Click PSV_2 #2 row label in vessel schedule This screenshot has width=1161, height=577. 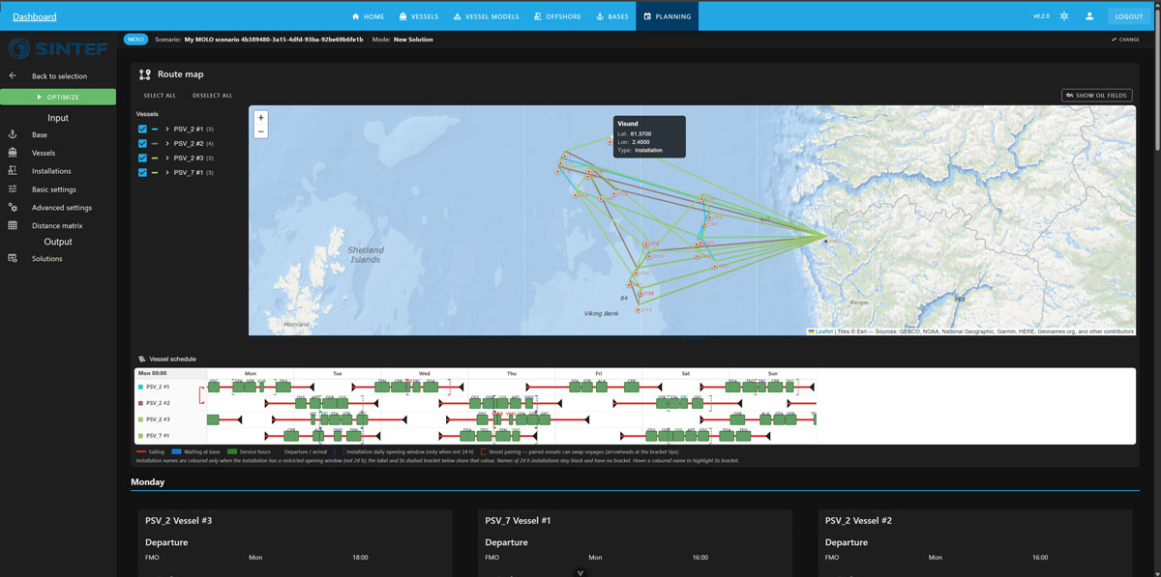pyautogui.click(x=157, y=403)
